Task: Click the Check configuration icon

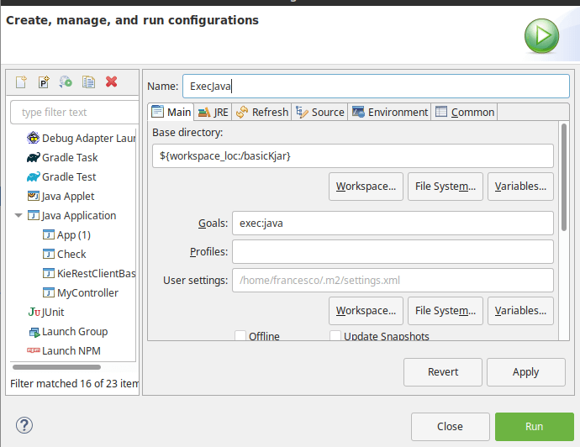Action: coord(49,254)
